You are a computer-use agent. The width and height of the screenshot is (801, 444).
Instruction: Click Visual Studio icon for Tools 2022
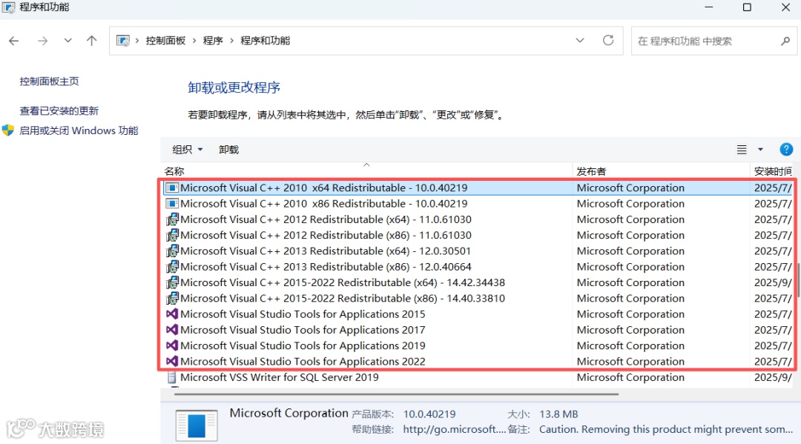pyautogui.click(x=172, y=362)
